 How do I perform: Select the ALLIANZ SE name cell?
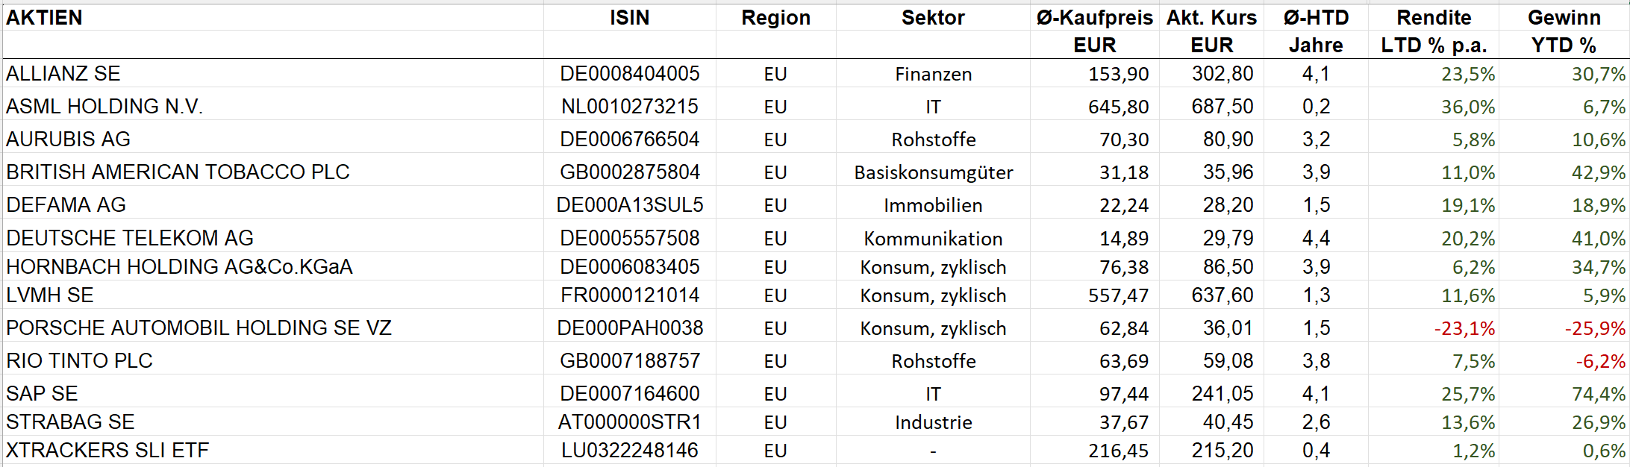point(63,74)
